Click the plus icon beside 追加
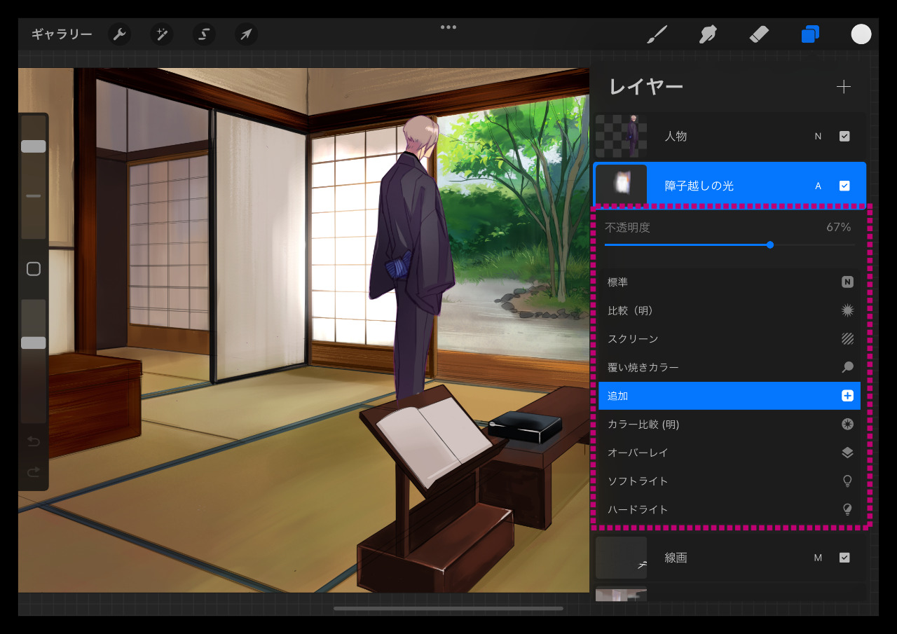This screenshot has width=897, height=634. tap(847, 396)
